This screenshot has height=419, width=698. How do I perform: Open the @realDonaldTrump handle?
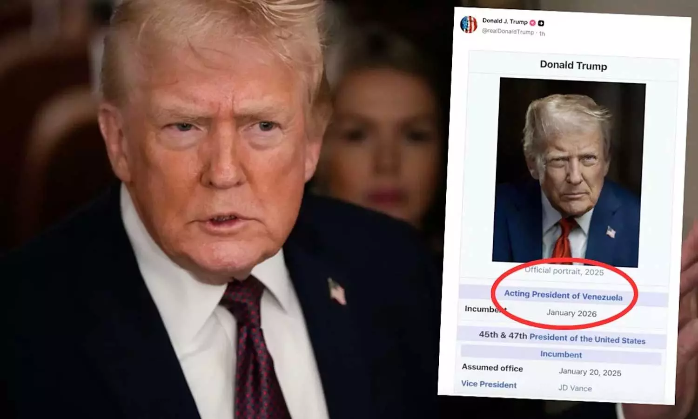point(508,32)
